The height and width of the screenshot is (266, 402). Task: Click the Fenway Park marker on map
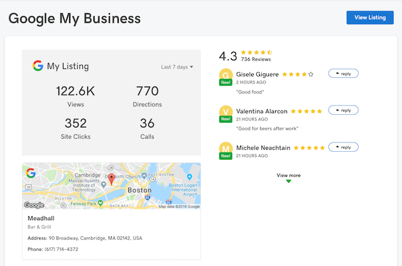[100, 203]
